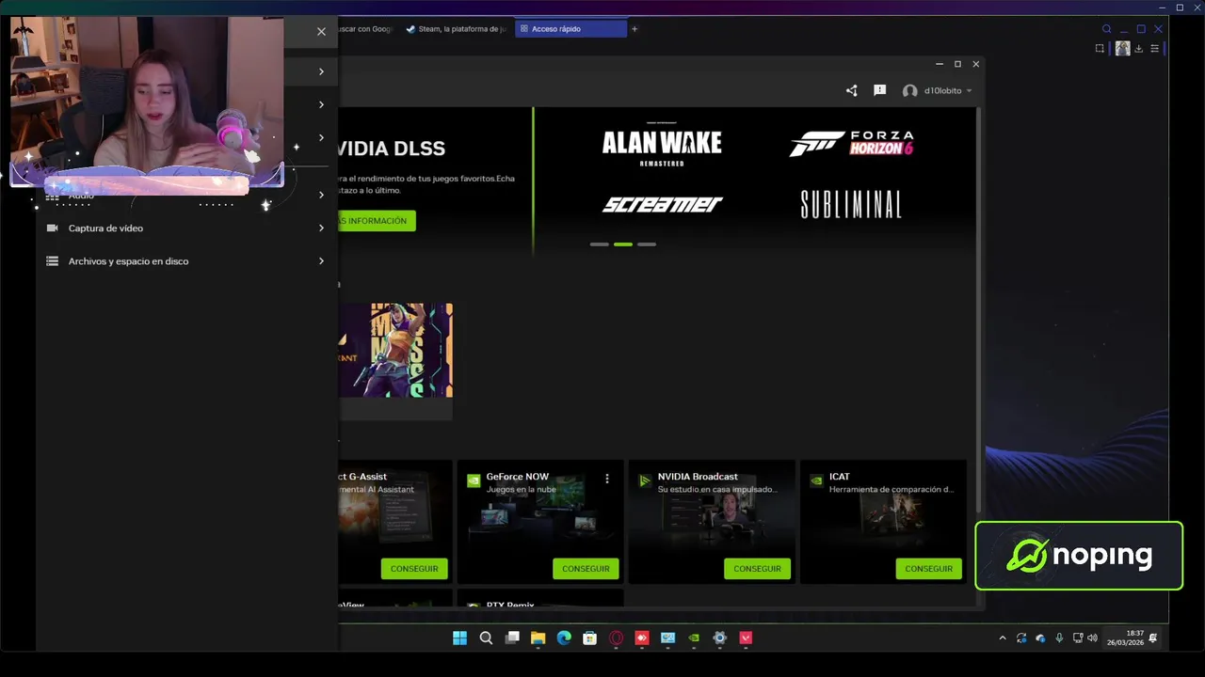This screenshot has height=677, width=1205.
Task: Open the browser snapshot capture icon
Action: [x=1100, y=48]
